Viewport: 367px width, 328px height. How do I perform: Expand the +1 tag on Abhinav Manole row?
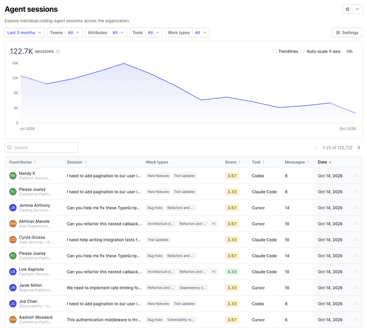click(213, 224)
